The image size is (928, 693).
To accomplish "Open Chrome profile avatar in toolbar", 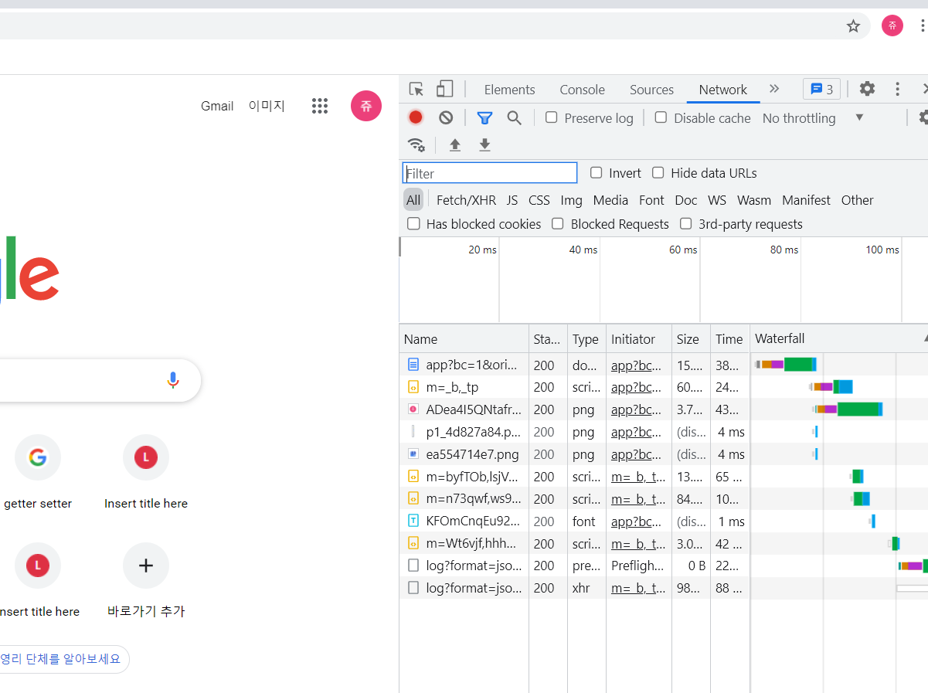I will coord(892,25).
